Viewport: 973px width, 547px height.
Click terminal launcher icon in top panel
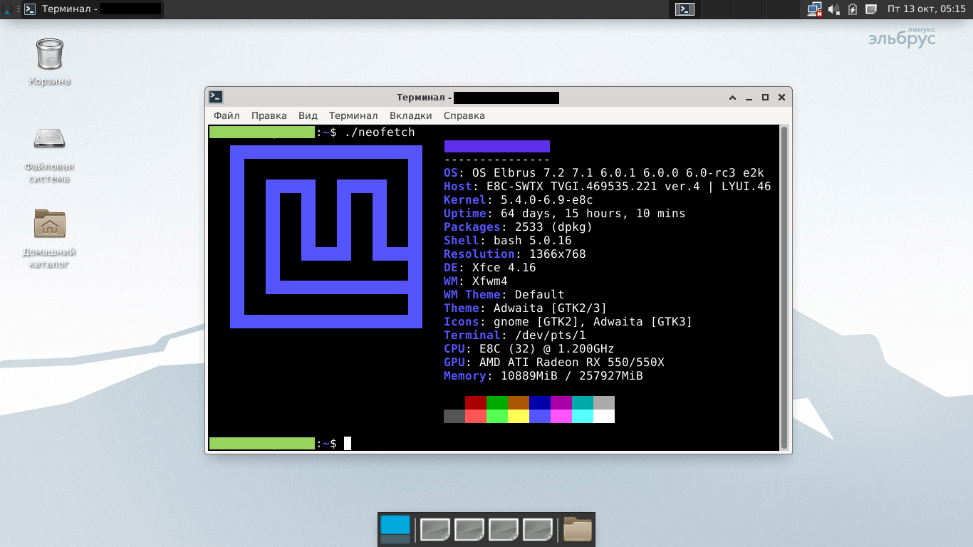coord(685,9)
